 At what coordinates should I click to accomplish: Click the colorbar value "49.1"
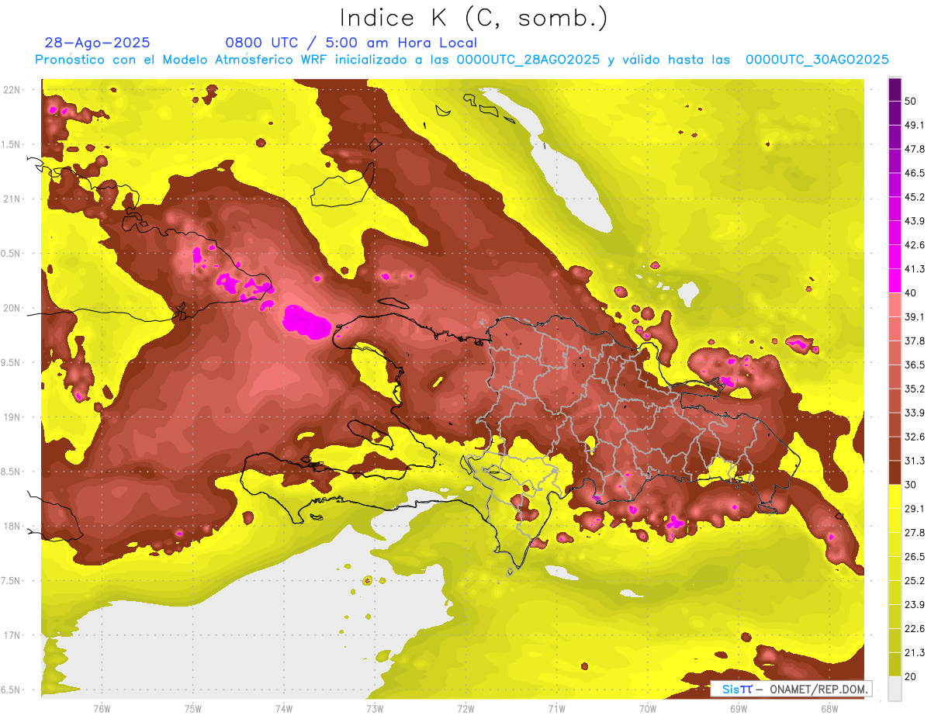(x=915, y=125)
